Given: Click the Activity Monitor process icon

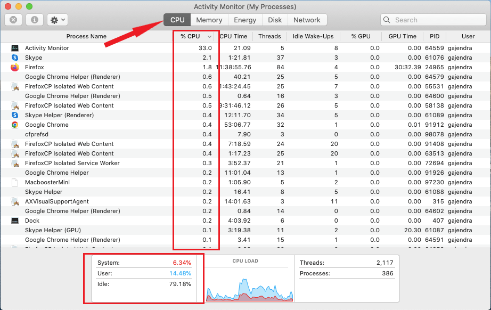Looking at the screenshot, I should pos(15,48).
